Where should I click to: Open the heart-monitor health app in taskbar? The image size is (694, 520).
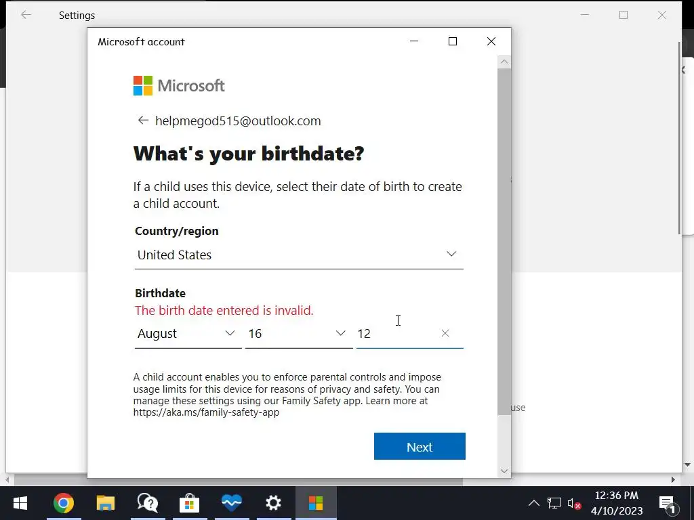click(x=232, y=503)
